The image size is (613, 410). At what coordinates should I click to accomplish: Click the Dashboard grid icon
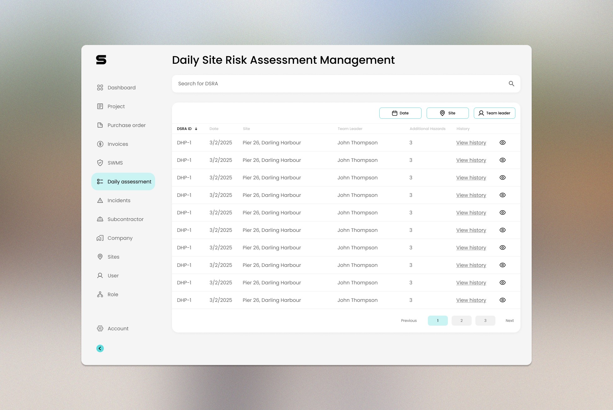pos(100,87)
